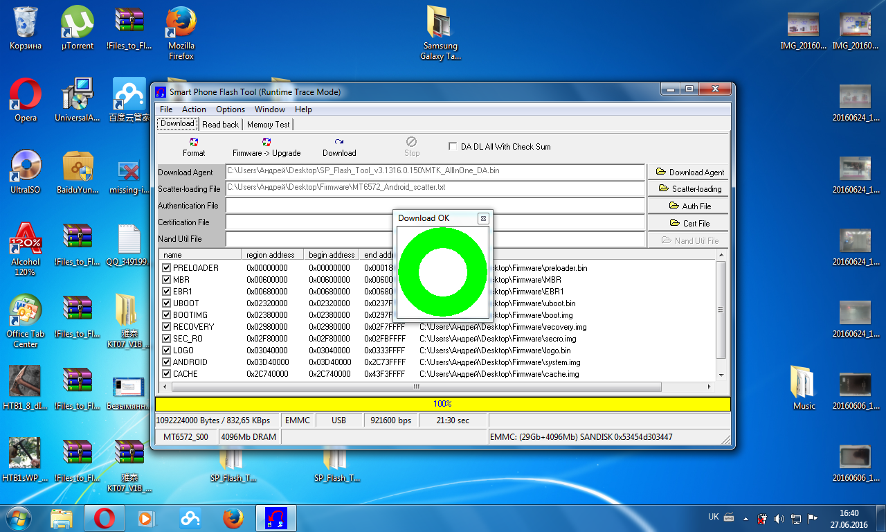This screenshot has height=532, width=886.
Task: Open the Download Agent file browser
Action: point(689,172)
